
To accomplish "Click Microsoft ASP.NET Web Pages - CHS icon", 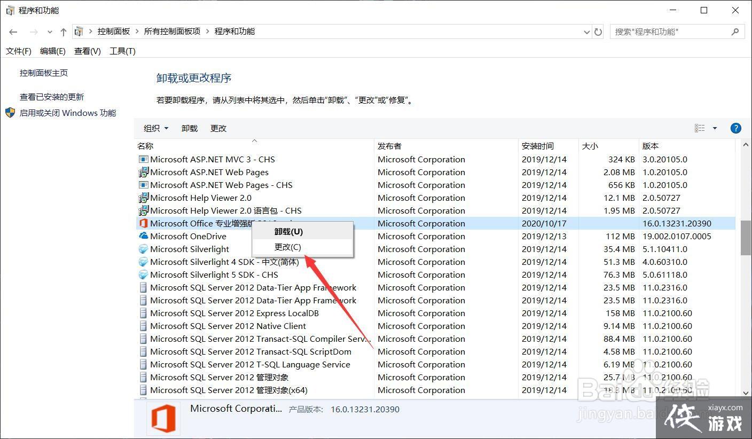I will pos(143,185).
